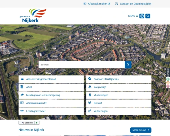
Task: Click the external link icon in Afspraak maken tile
Action: [45, 103]
